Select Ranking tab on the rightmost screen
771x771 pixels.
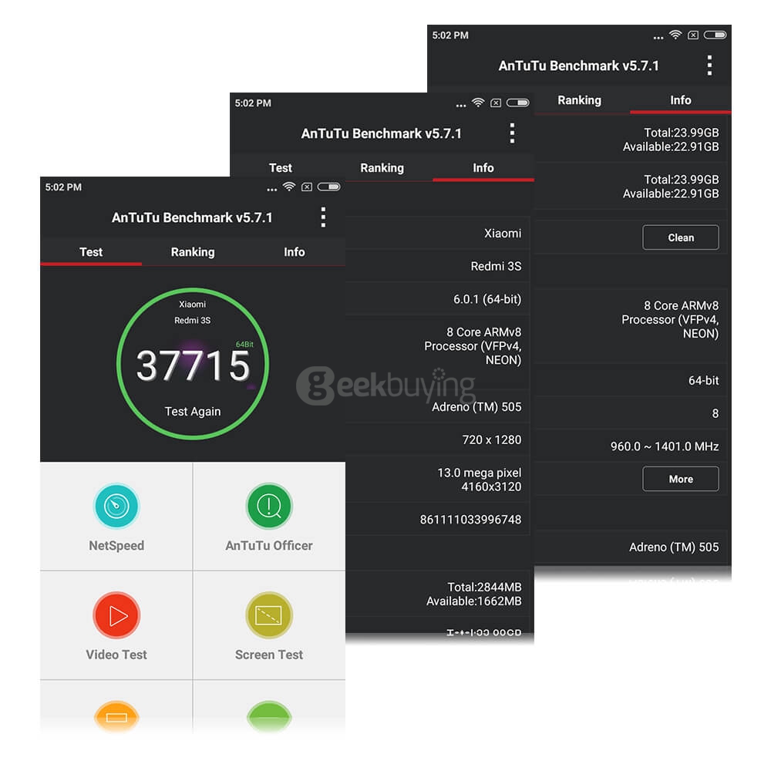pyautogui.click(x=579, y=100)
